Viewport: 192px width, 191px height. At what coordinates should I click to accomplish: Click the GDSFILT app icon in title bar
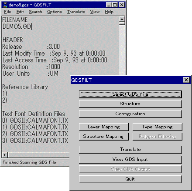pyautogui.click(x=5, y=5)
